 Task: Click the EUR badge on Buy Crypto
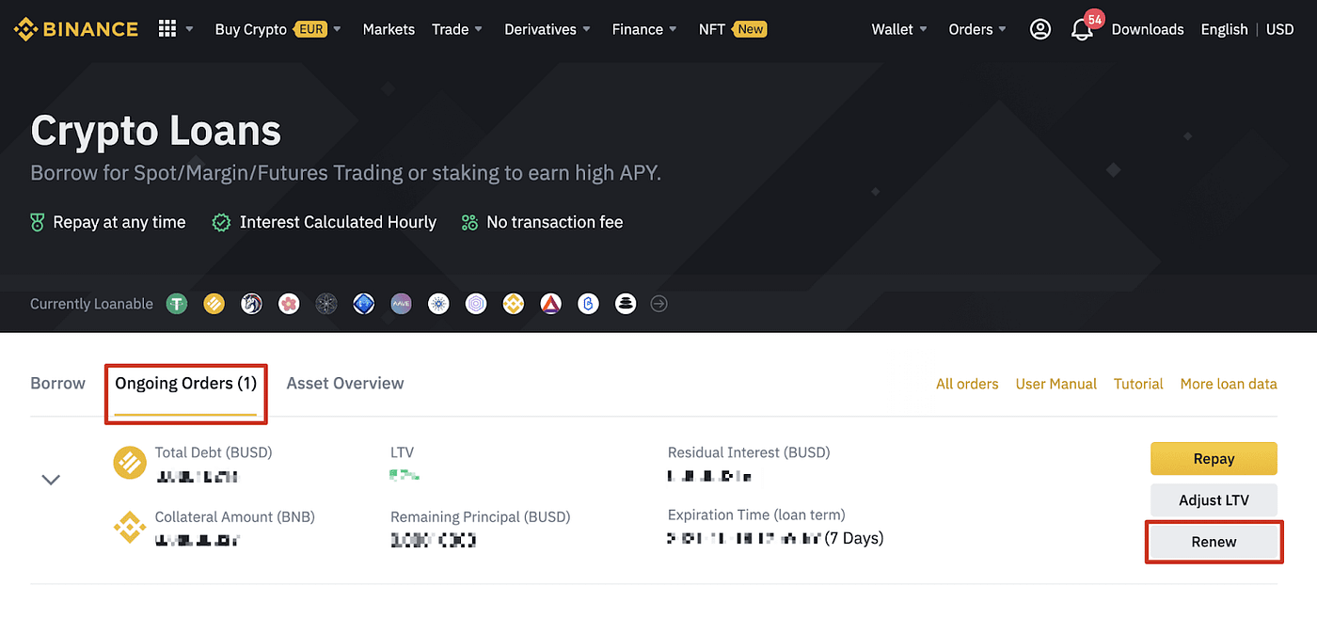coord(309,29)
